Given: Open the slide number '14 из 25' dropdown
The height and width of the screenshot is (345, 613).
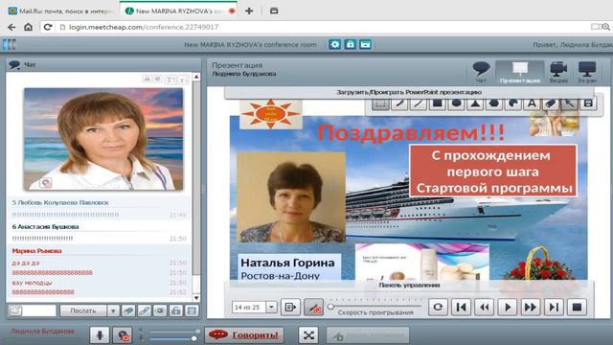Looking at the screenshot, I should pyautogui.click(x=271, y=307).
